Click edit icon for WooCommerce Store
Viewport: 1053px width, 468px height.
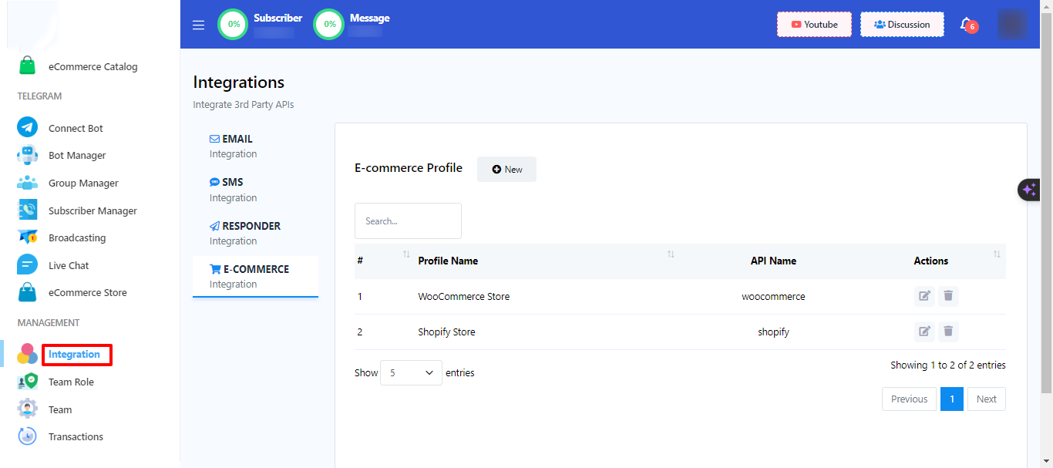[924, 296]
